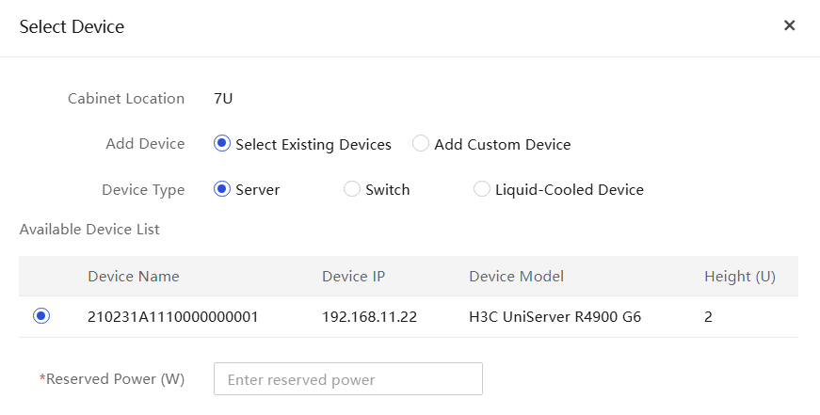Click the height value 2 in the row
This screenshot has width=820, height=415.
[x=708, y=317]
